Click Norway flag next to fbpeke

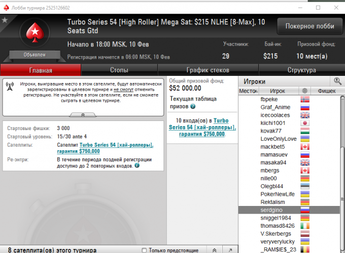tap(305, 99)
